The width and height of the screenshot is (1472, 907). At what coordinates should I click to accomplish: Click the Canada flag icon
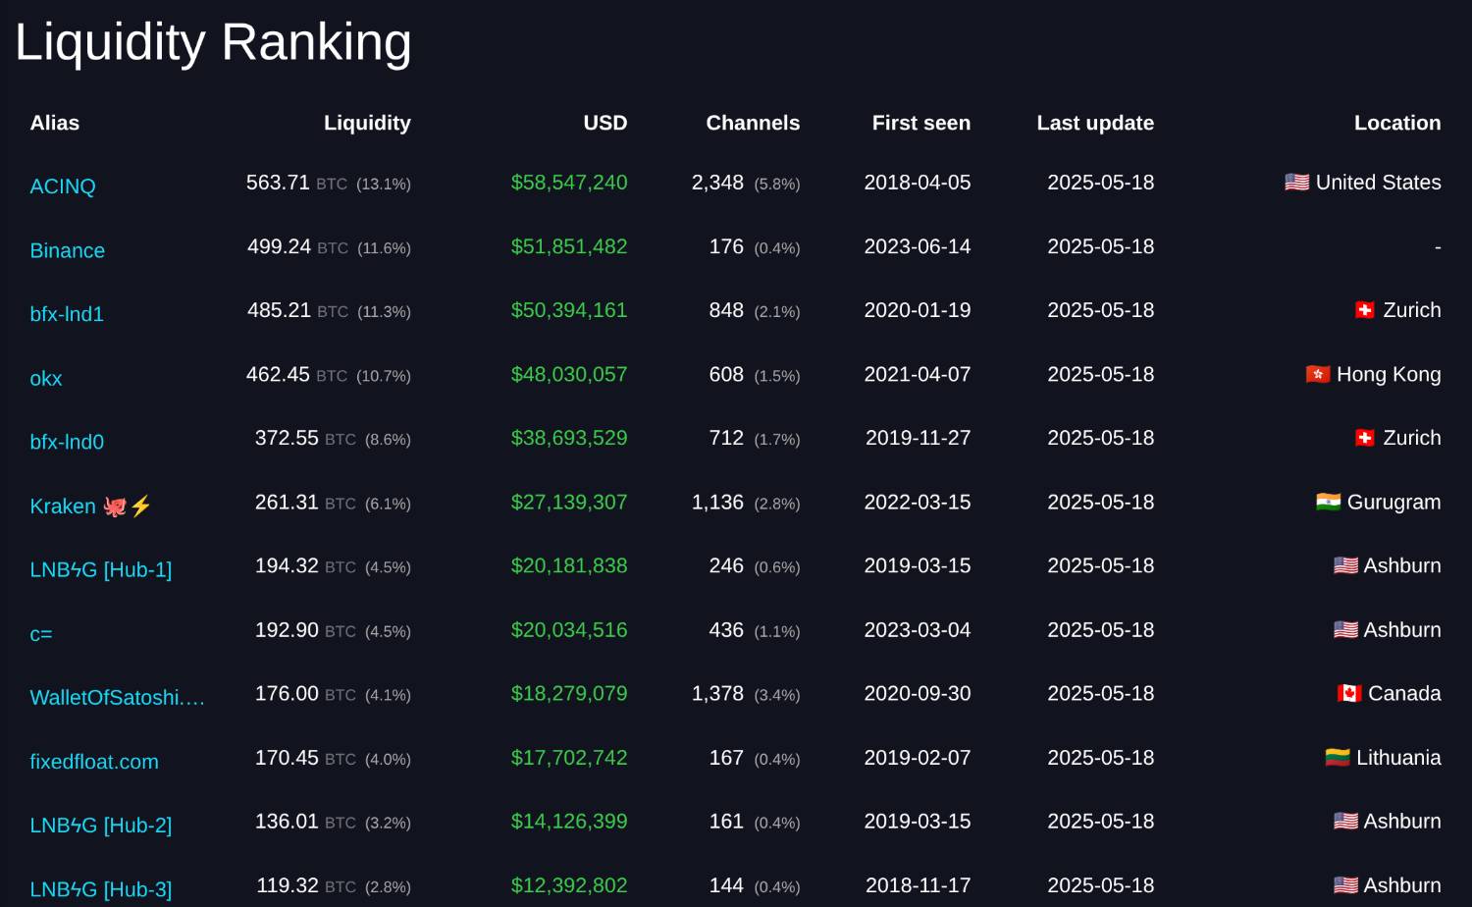pyautogui.click(x=1349, y=694)
